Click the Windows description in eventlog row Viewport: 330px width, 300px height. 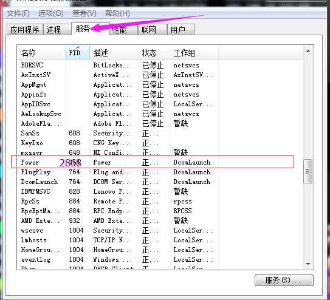click(112, 259)
